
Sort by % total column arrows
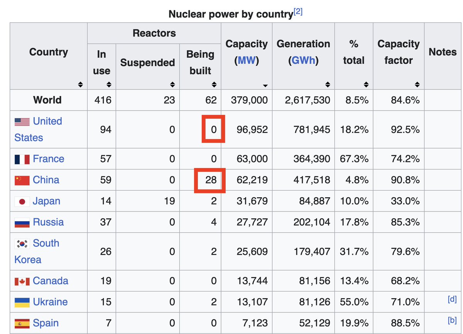click(366, 84)
